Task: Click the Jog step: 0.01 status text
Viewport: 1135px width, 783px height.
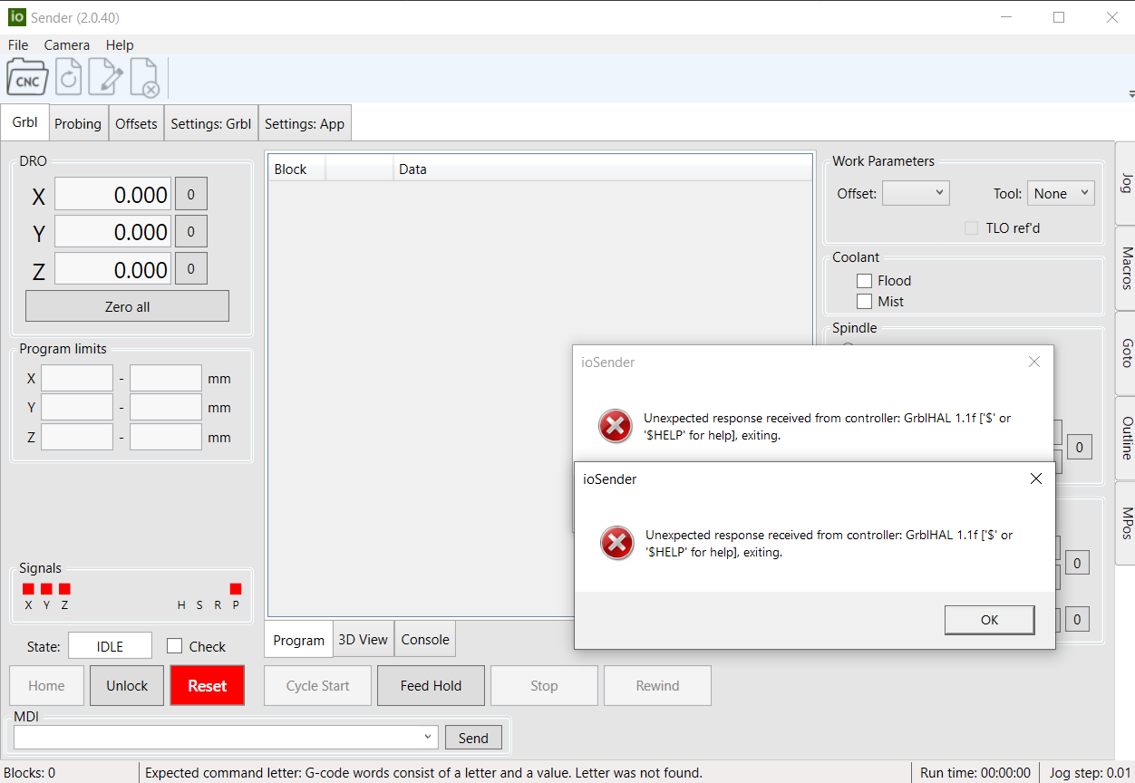Action: click(x=1091, y=773)
